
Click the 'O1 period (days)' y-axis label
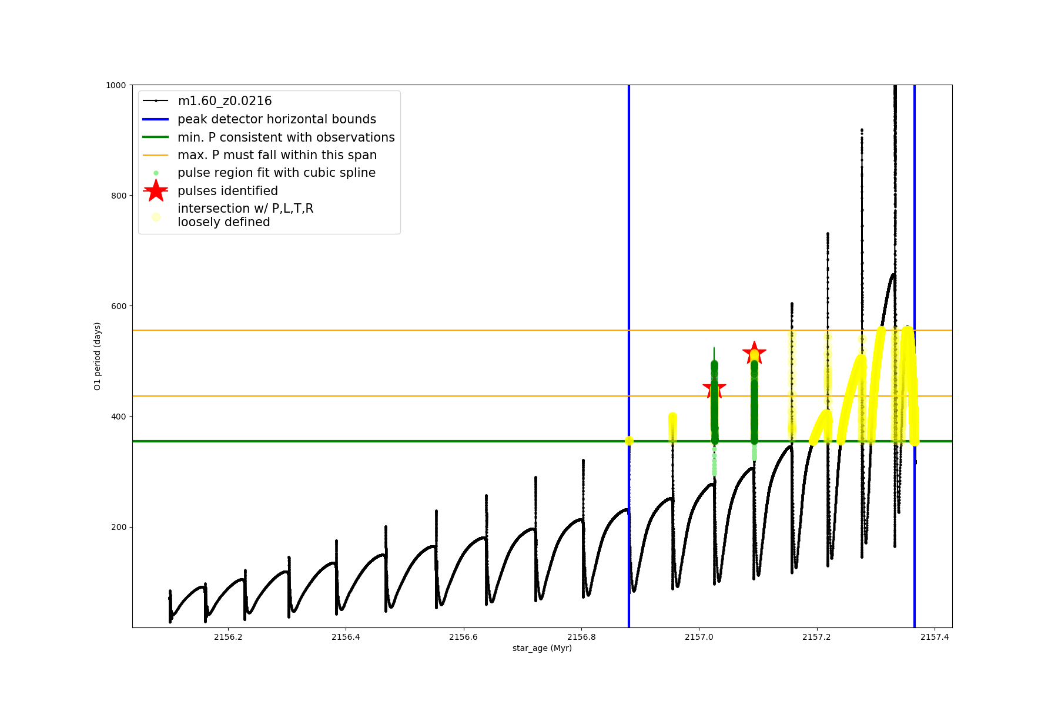coord(98,356)
